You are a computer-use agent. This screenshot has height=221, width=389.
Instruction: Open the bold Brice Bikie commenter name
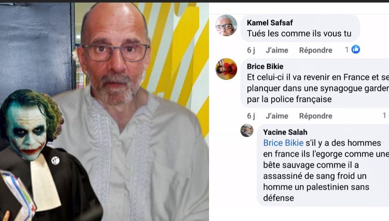pyautogui.click(x=265, y=66)
